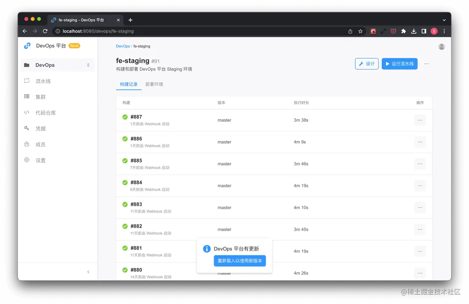This screenshot has height=304, width=469.
Task: Click the 执行时长 column header
Action: click(301, 103)
